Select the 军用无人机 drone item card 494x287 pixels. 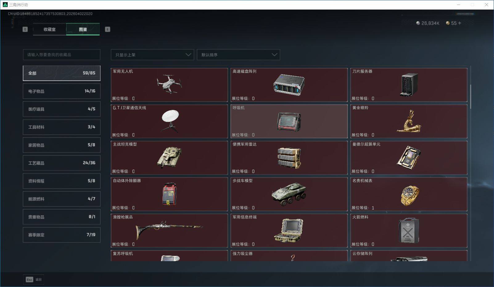click(x=169, y=85)
